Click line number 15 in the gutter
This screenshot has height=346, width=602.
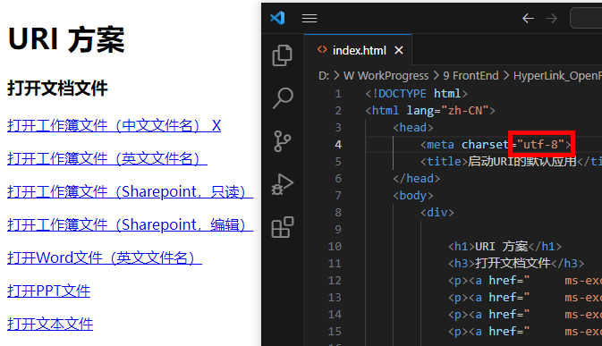(x=335, y=331)
